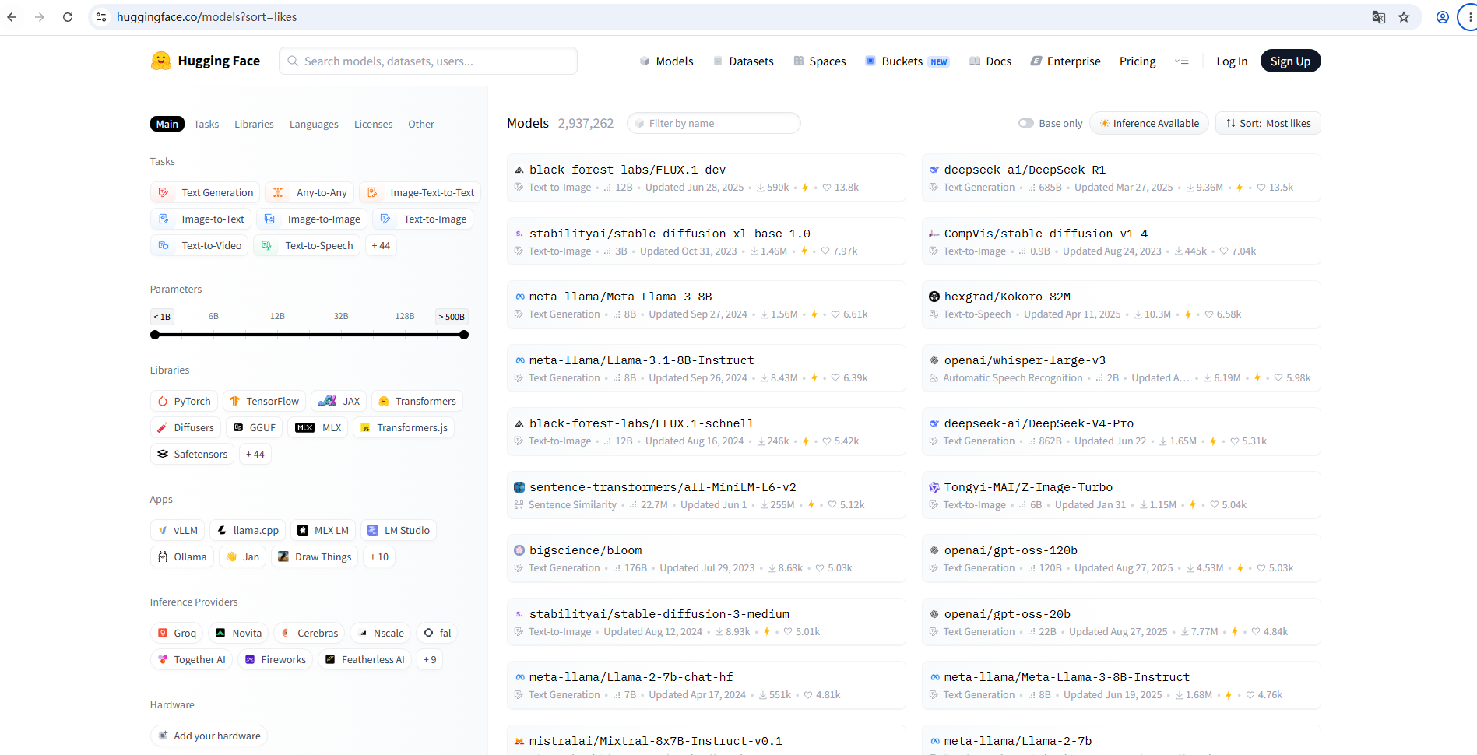Viewport: 1477px width, 755px height.
Task: Filter by the Diffusers library
Action: (x=185, y=427)
